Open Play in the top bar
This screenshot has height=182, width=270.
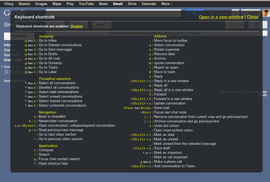pyautogui.click(x=70, y=4)
